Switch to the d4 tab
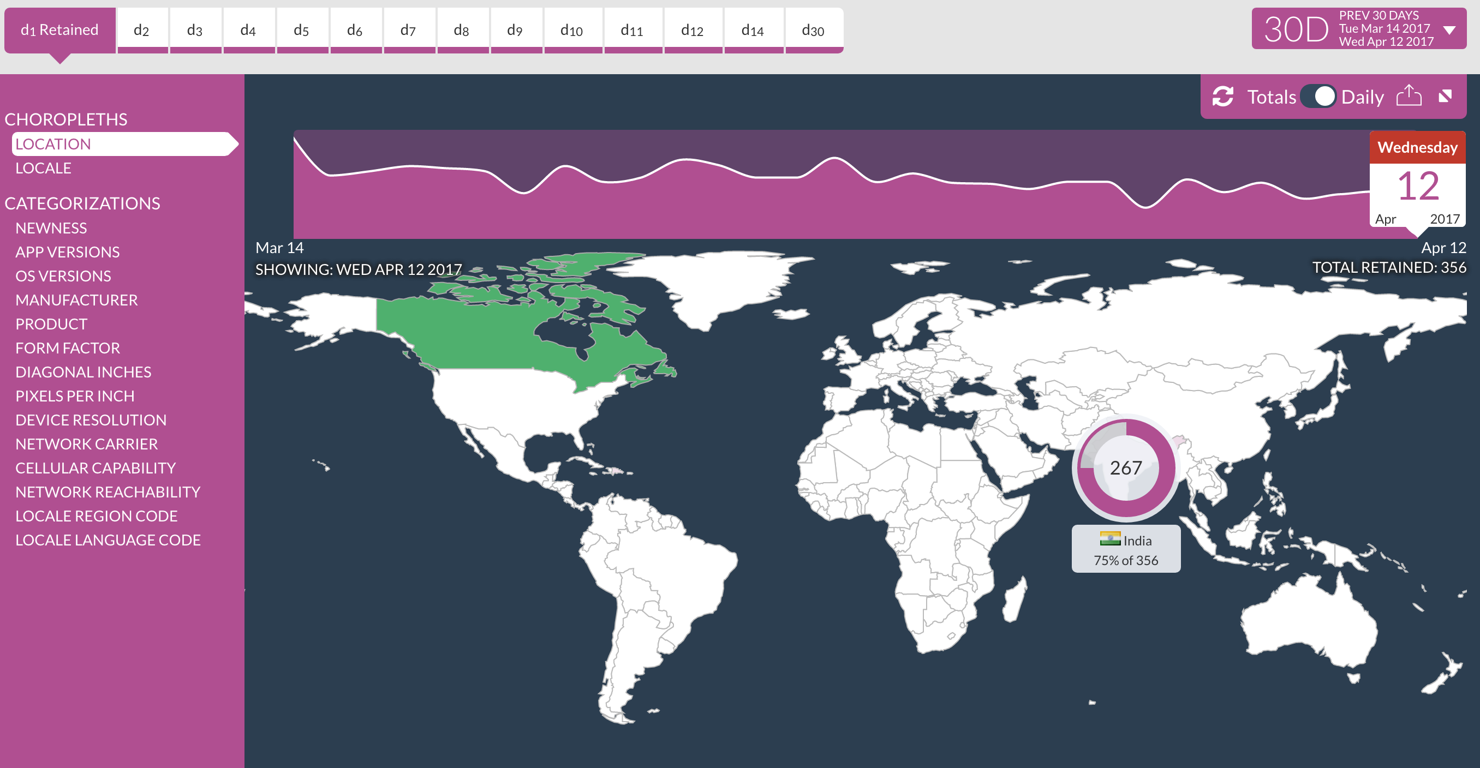Viewport: 1480px width, 768px height. pyautogui.click(x=249, y=31)
